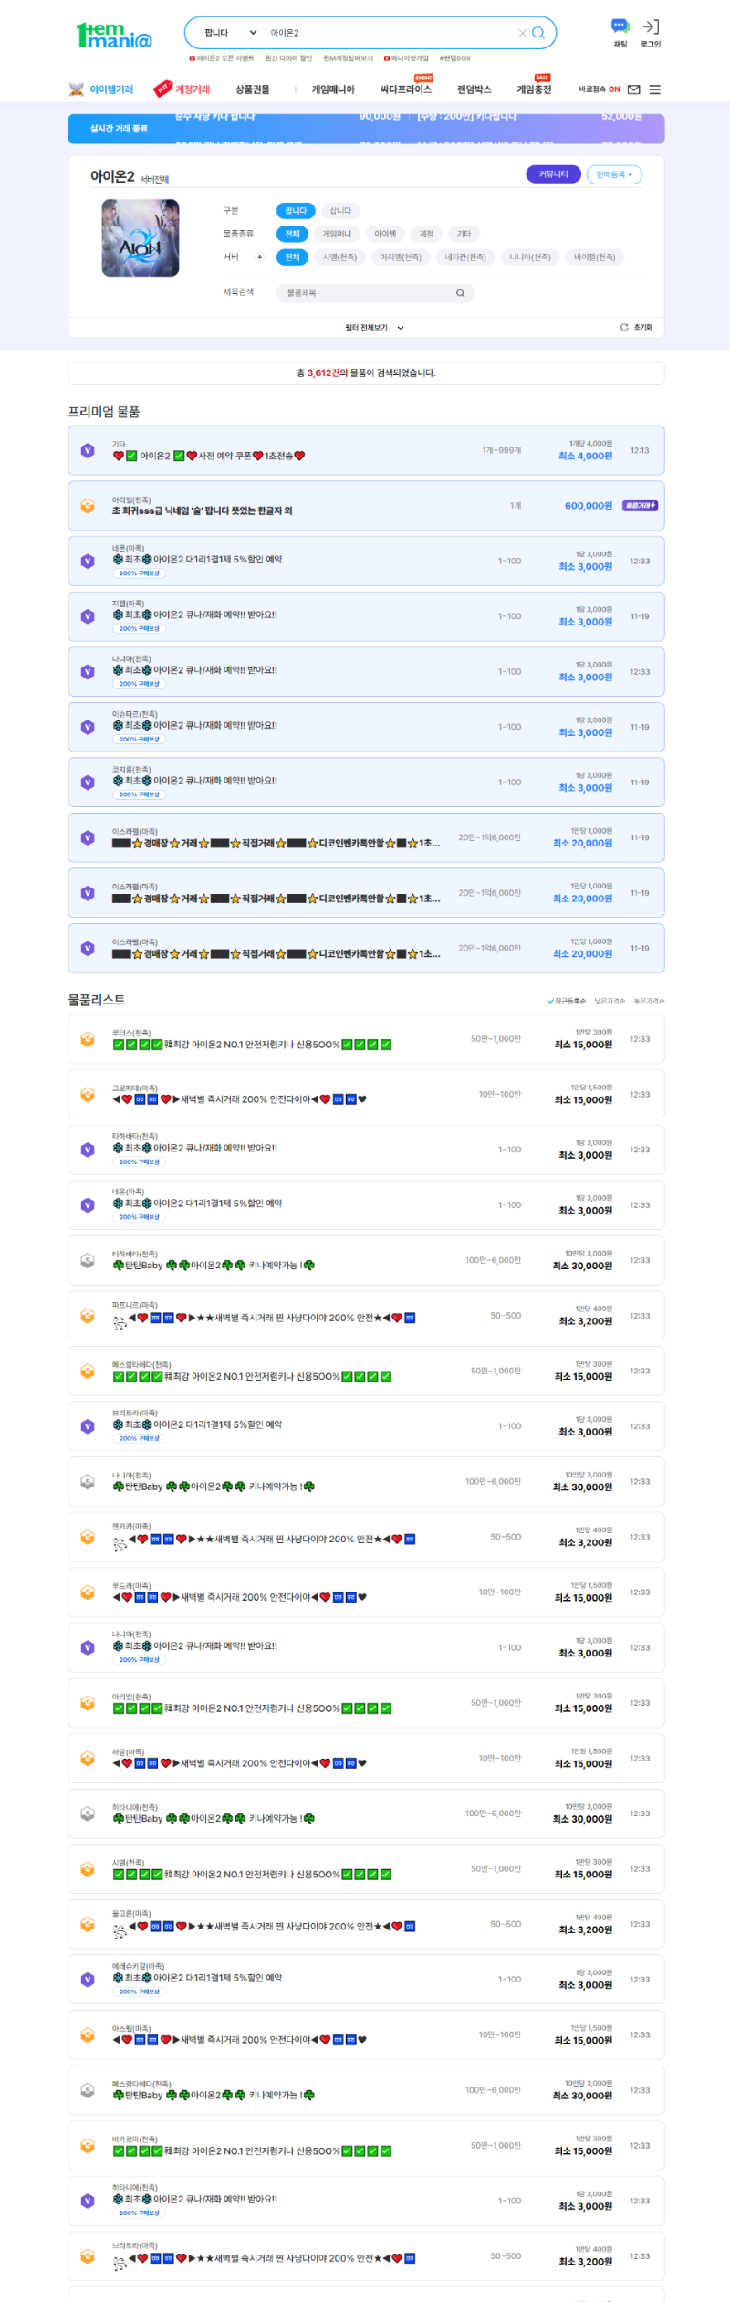Viewport: 730px width, 2302px height.
Task: Open the 채팅 chat bubble icon
Action: (620, 26)
